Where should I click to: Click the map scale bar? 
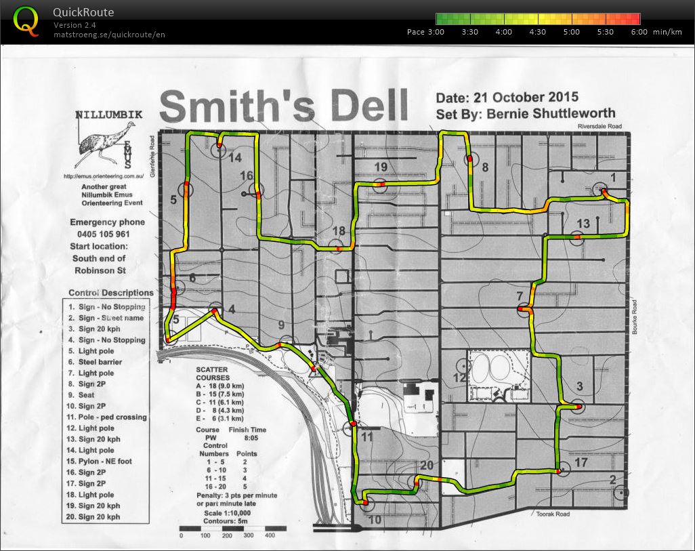pos(224,527)
